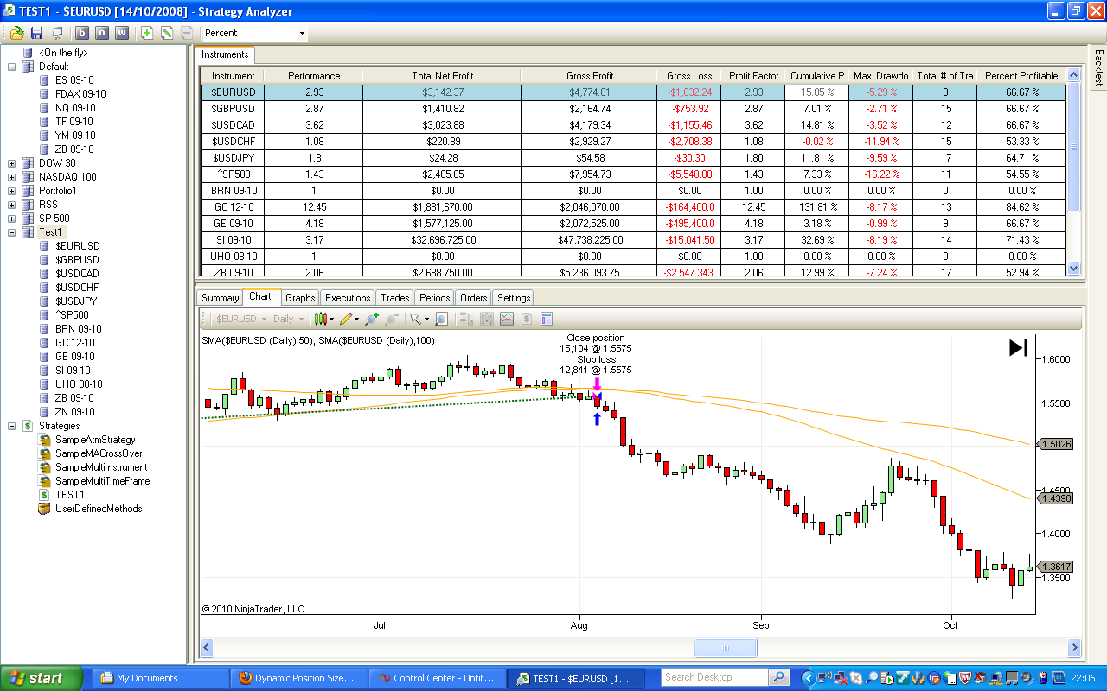Viewport: 1107px width, 691px height.
Task: Click the save floppy disk icon
Action: pos(36,33)
